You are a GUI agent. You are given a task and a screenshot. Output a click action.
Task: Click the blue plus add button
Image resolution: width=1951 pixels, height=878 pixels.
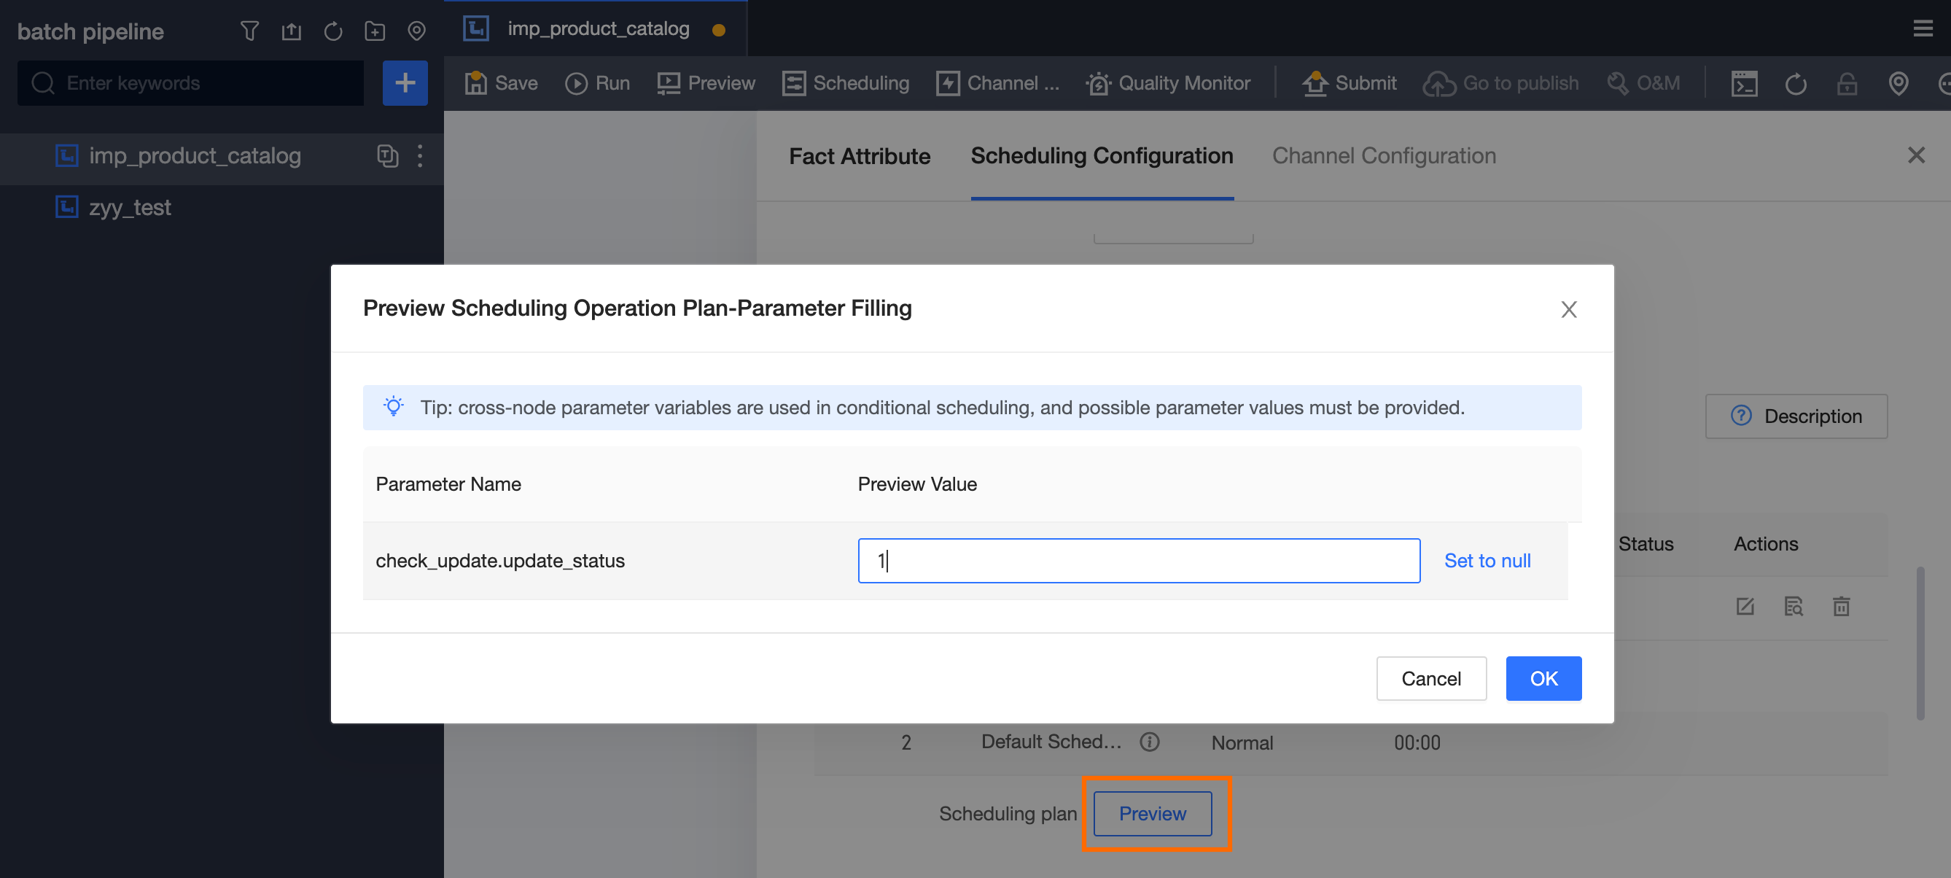[x=405, y=82]
